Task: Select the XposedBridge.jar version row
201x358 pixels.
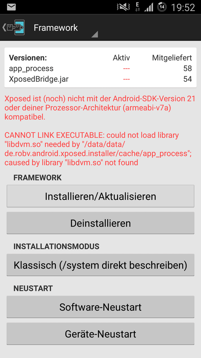Action: [x=100, y=79]
